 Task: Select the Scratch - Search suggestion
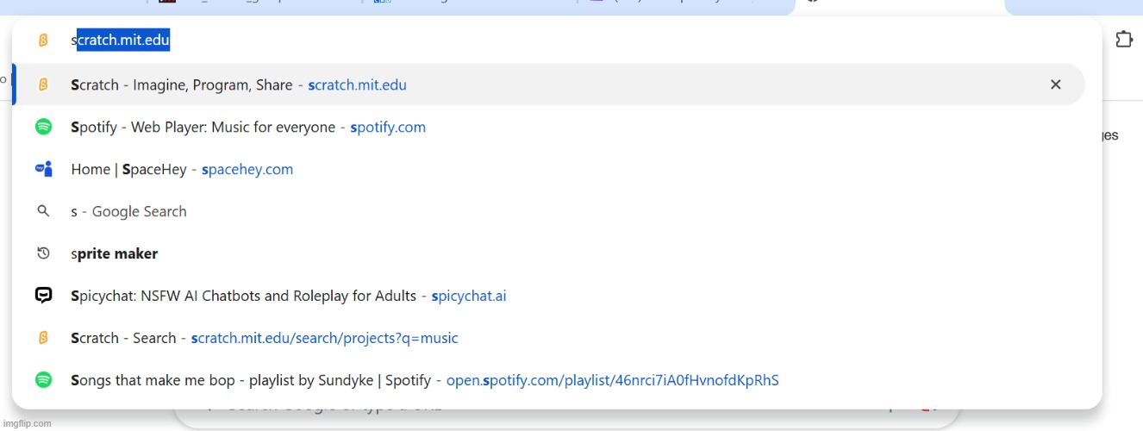tap(548, 338)
